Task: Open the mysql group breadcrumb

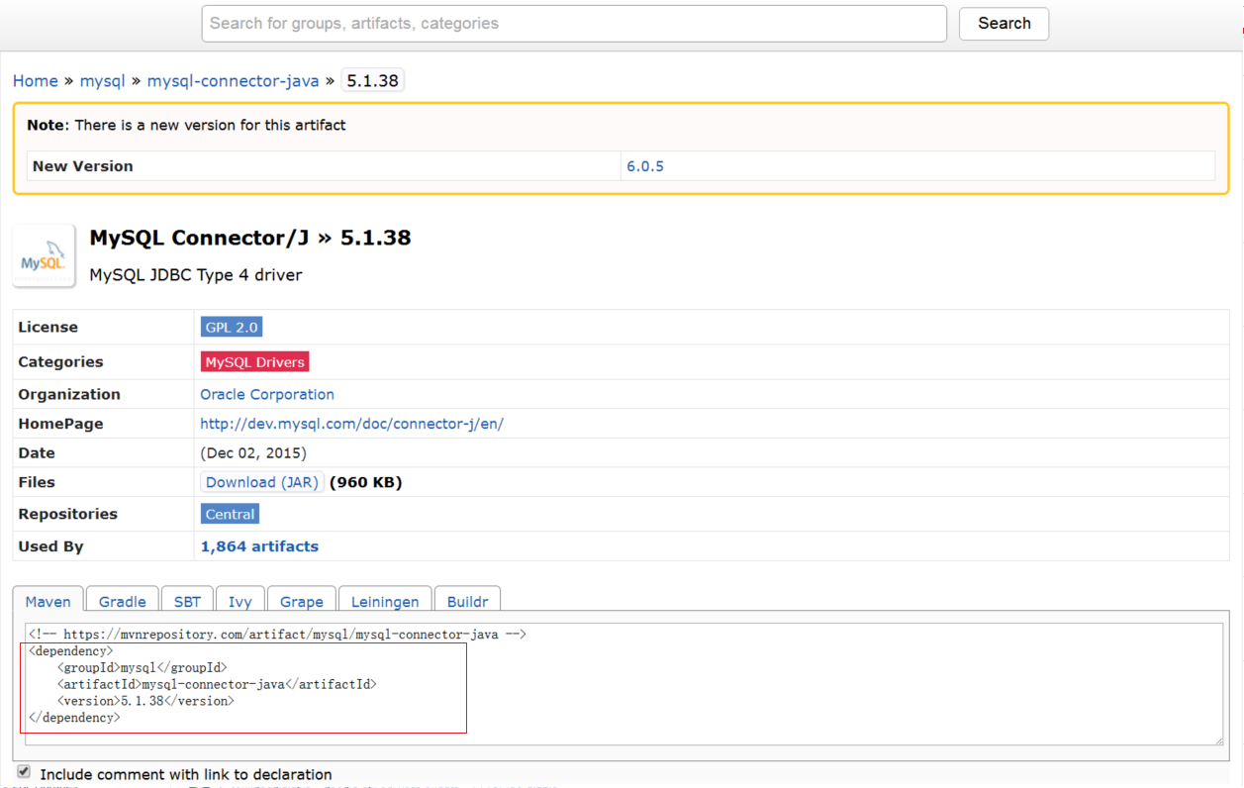Action: [103, 81]
